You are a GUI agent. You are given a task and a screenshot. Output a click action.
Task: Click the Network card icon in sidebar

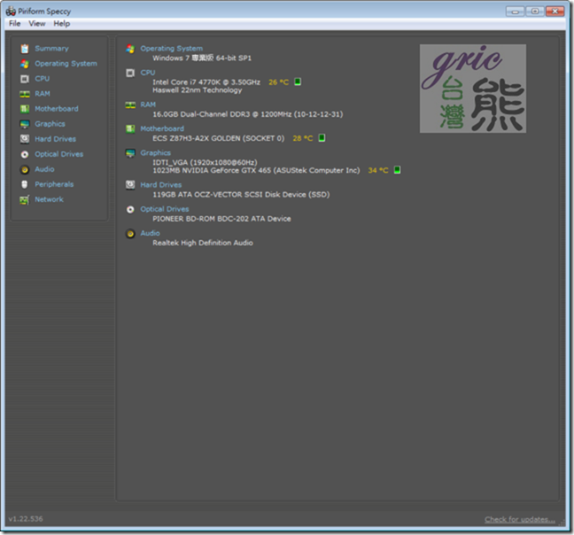click(25, 200)
